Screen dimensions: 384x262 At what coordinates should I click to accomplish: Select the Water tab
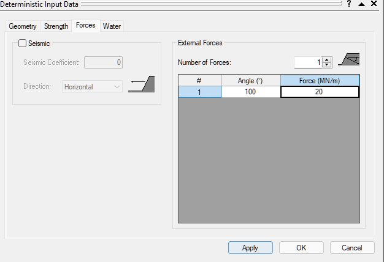click(112, 26)
